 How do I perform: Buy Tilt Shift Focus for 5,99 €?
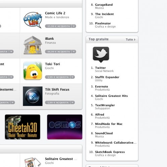(x=58, y=103)
